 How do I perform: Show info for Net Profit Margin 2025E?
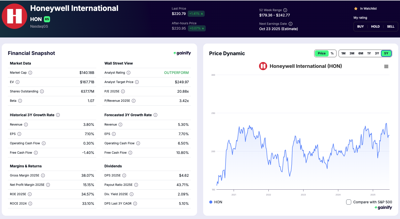48,185
